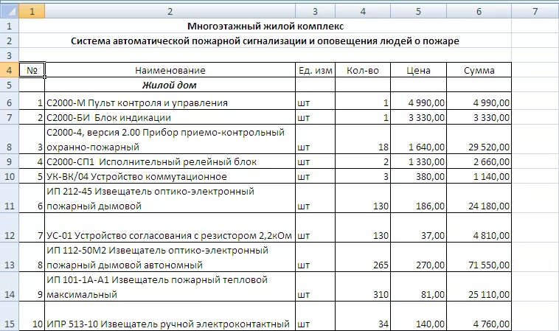Select column header 5
This screenshot has width=559, height=331.
click(x=419, y=11)
